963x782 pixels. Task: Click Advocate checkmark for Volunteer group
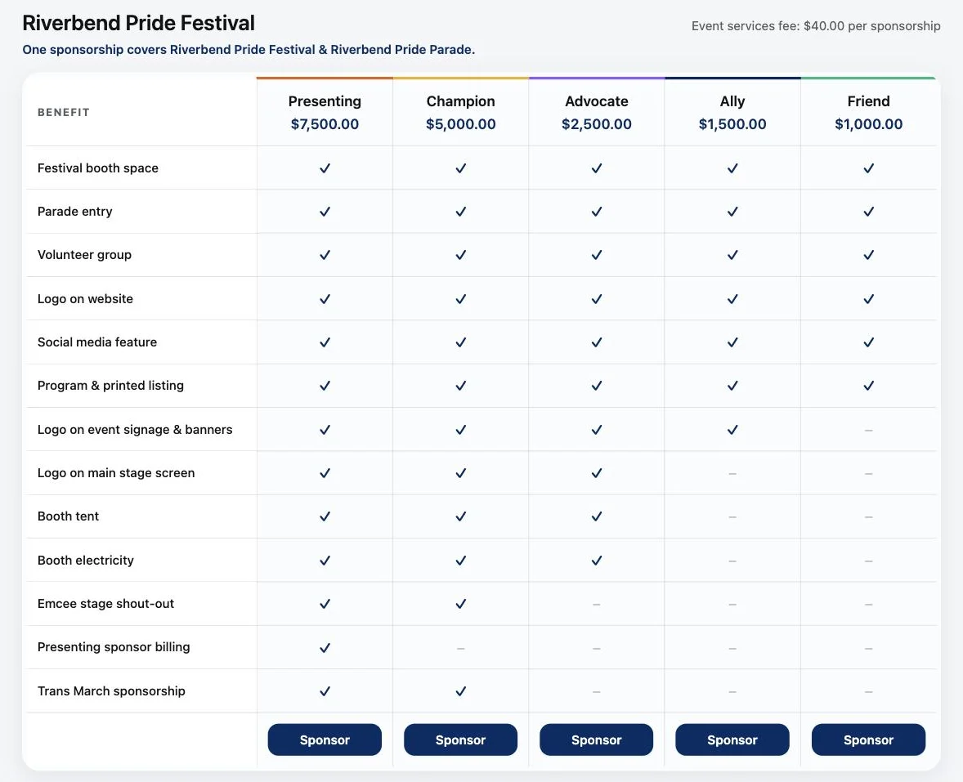596,255
